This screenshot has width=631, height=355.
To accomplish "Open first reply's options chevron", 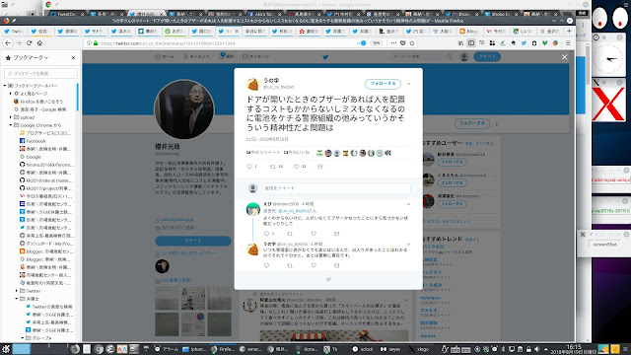I will click(408, 204).
